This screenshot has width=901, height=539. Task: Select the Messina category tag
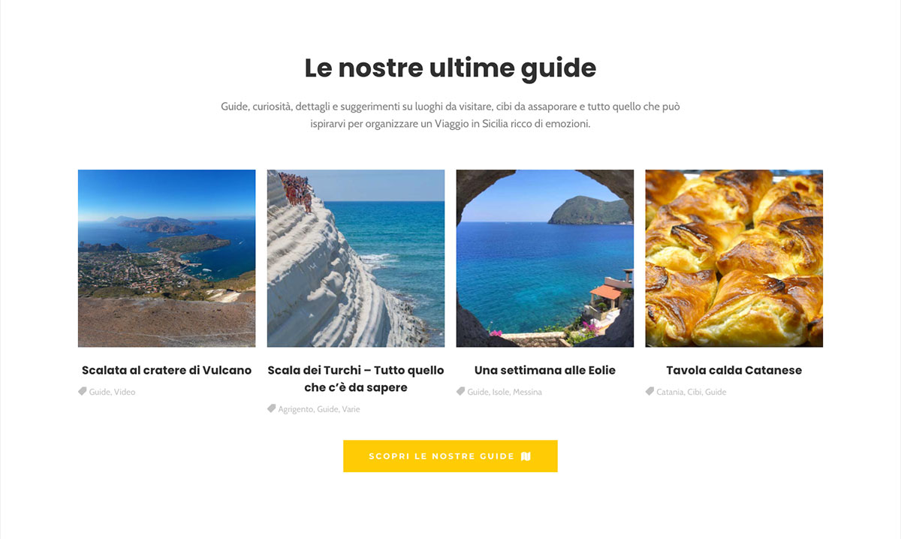click(528, 392)
